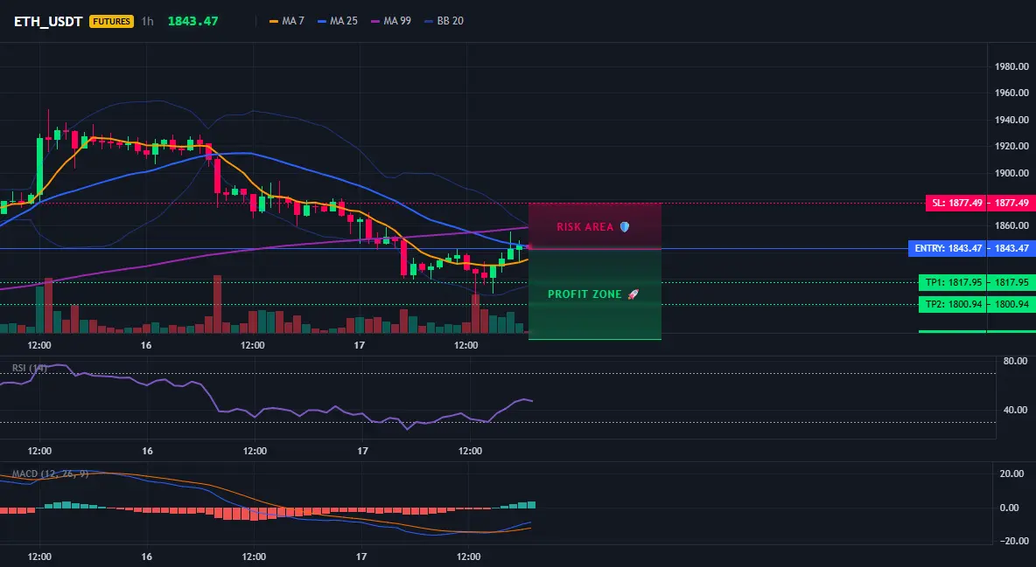This screenshot has width=1036, height=567.
Task: Click date 17 on the MACD time axis
Action: (x=361, y=557)
